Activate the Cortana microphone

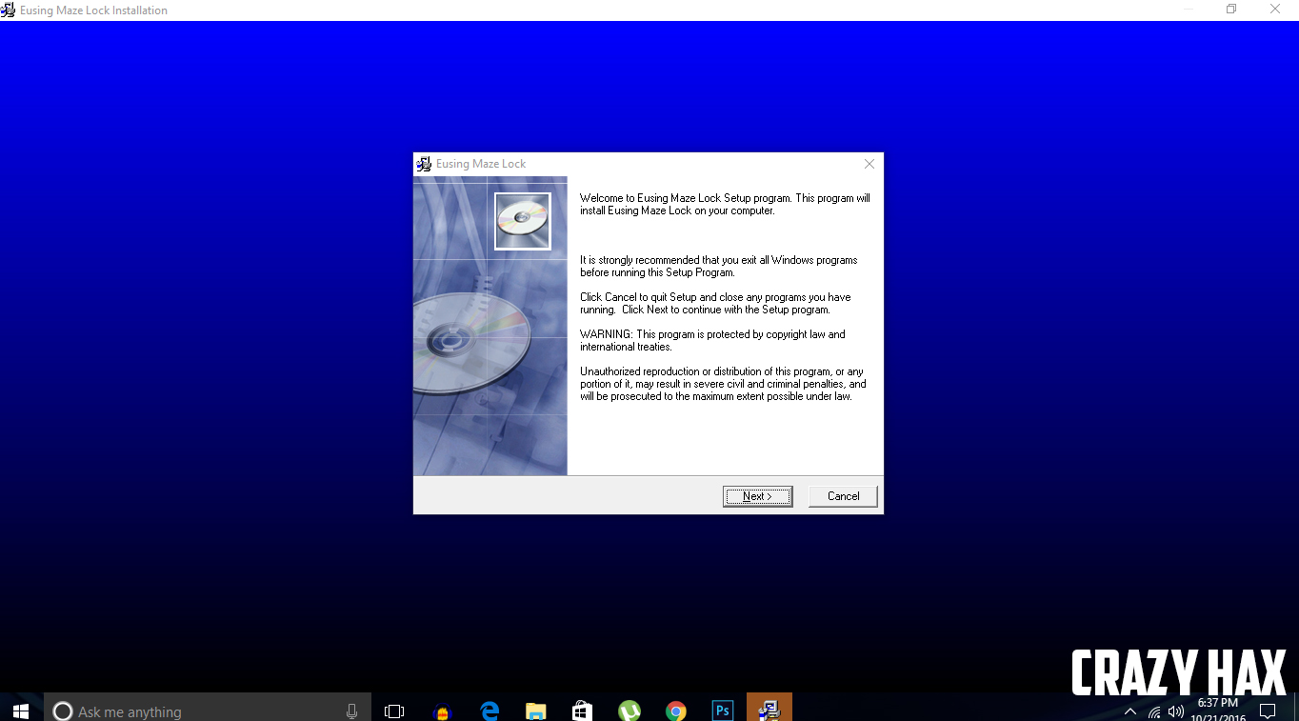pyautogui.click(x=351, y=711)
